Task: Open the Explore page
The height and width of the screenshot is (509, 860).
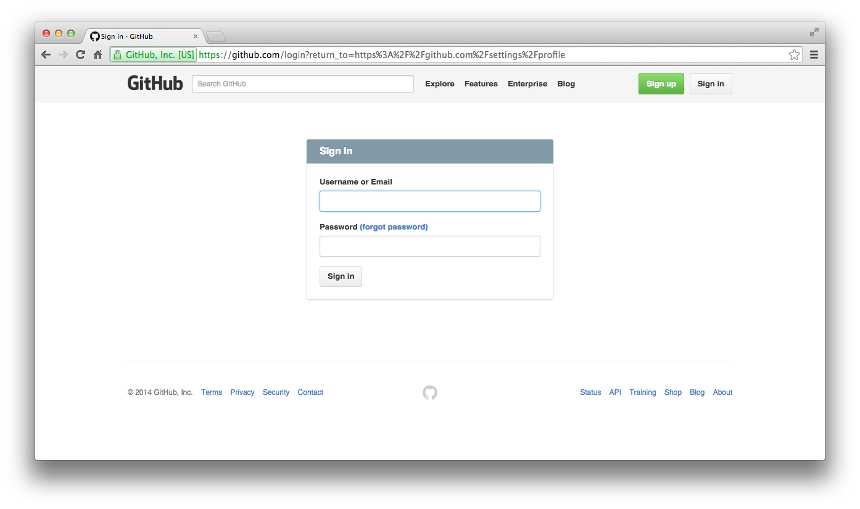Action: [x=440, y=84]
